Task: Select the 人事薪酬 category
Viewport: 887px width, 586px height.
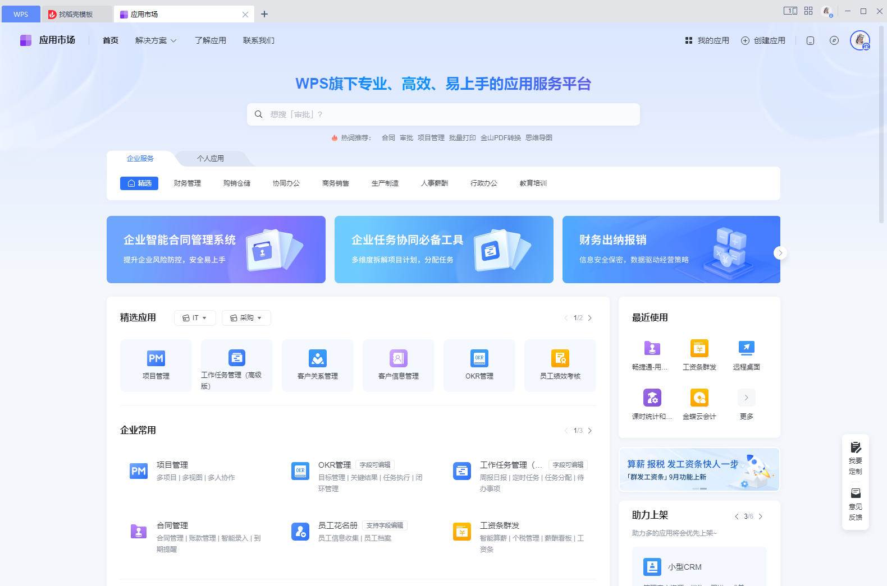Action: (435, 183)
